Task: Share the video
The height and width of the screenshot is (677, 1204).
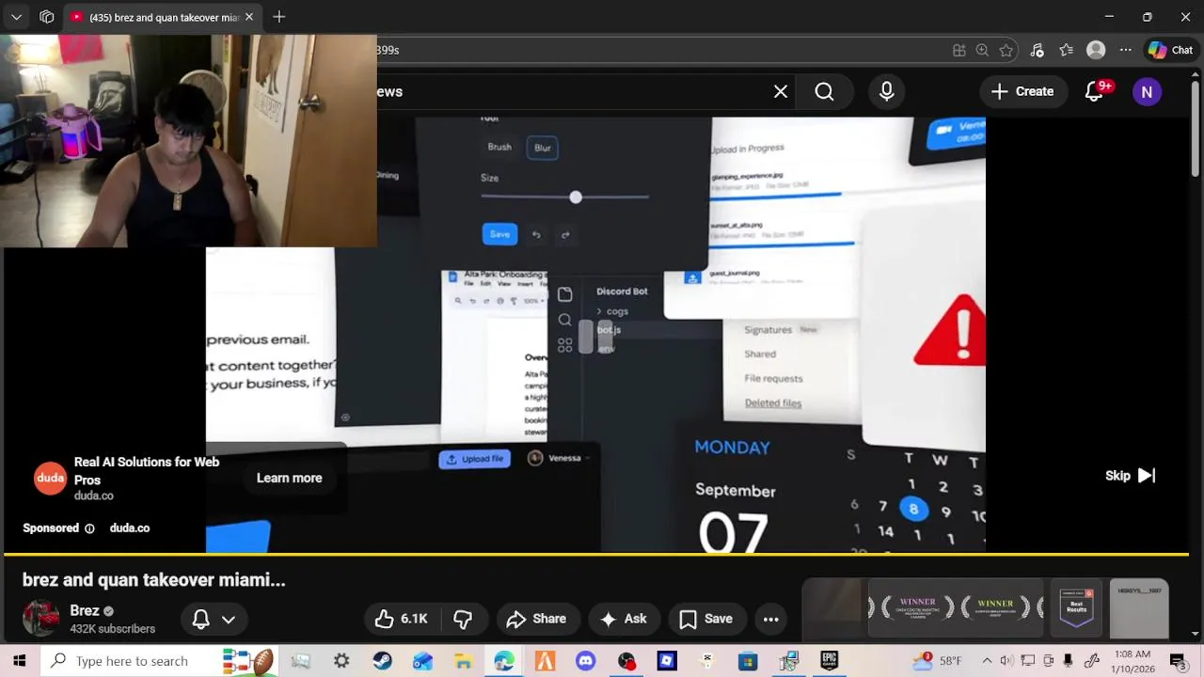Action: (x=536, y=619)
